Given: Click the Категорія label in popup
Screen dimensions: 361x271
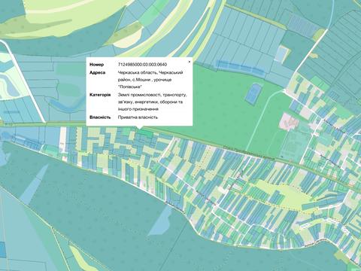Looking at the screenshot, I should [100, 95].
